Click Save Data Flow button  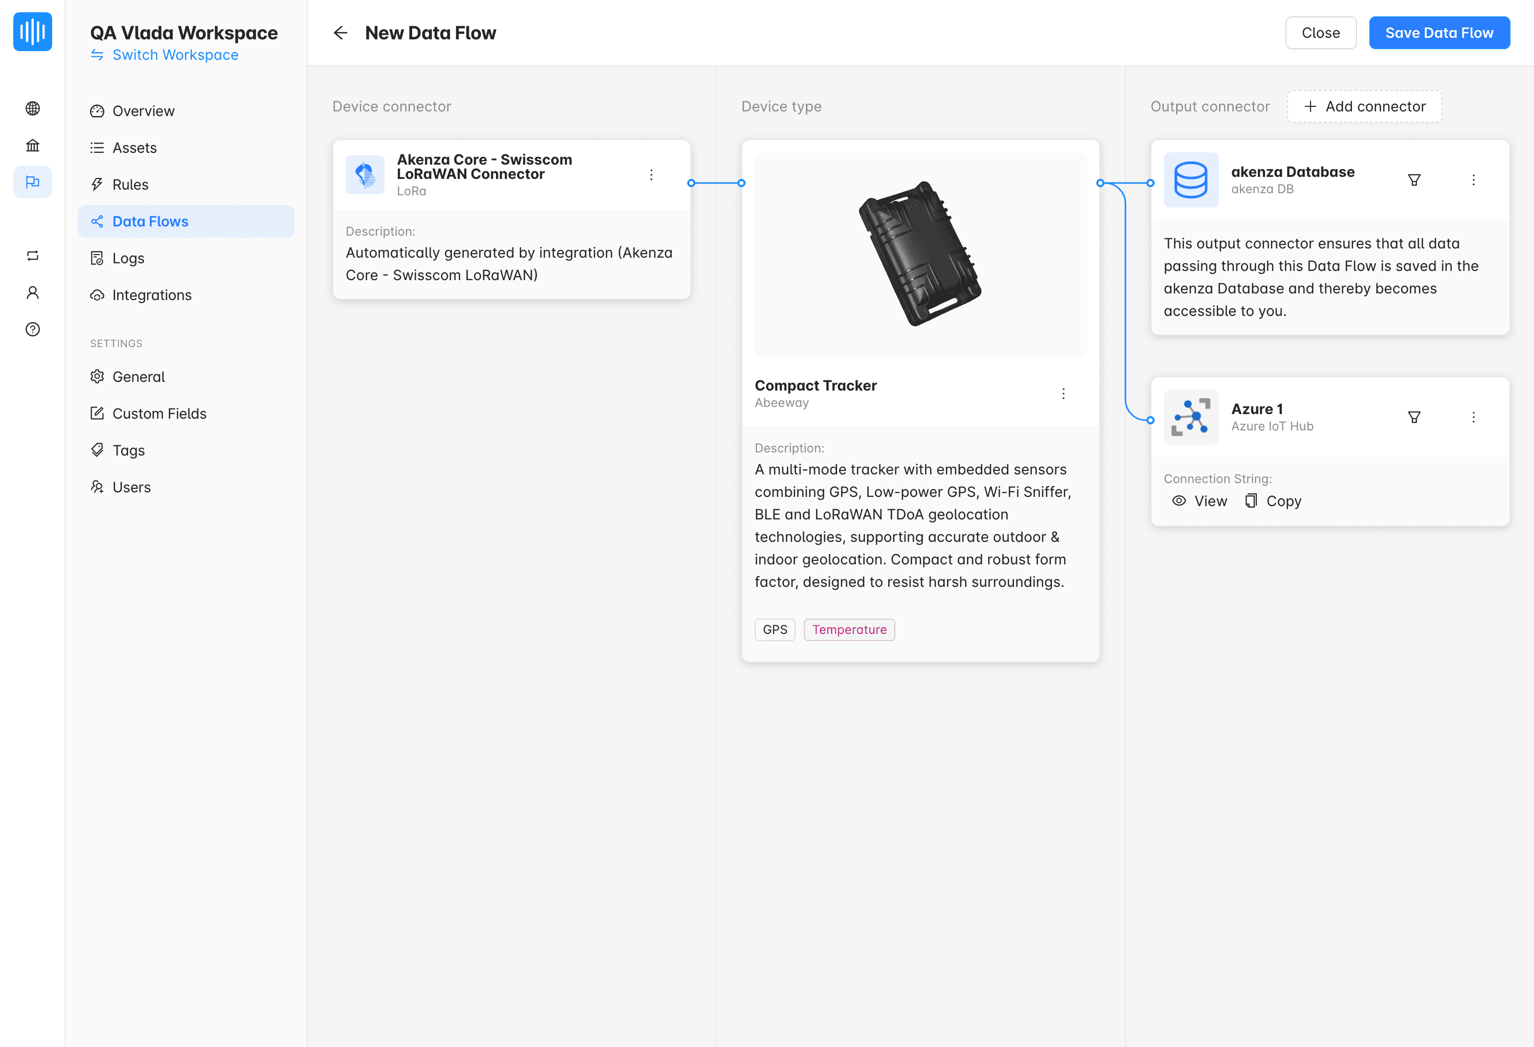tap(1438, 33)
